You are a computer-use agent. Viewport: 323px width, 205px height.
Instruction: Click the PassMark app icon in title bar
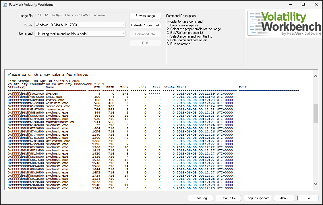coord(5,4)
